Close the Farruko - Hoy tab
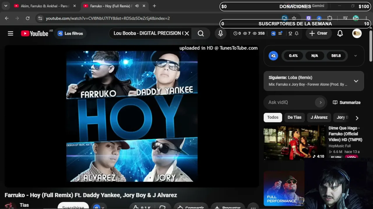The width and height of the screenshot is (373, 209). 144,6
